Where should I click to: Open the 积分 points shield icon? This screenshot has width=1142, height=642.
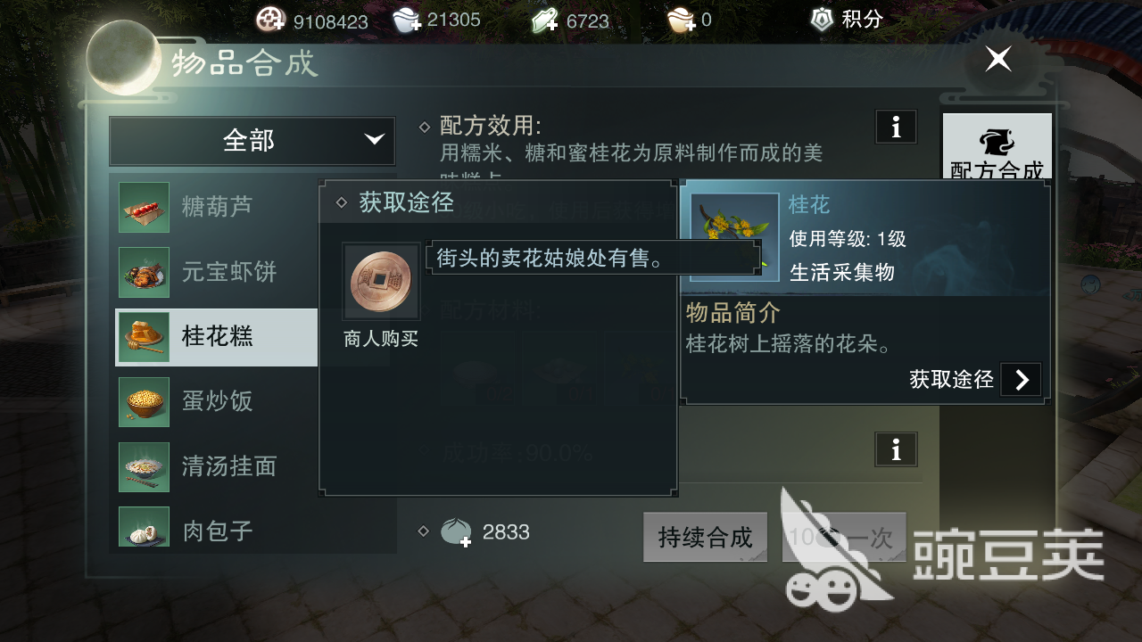(823, 19)
